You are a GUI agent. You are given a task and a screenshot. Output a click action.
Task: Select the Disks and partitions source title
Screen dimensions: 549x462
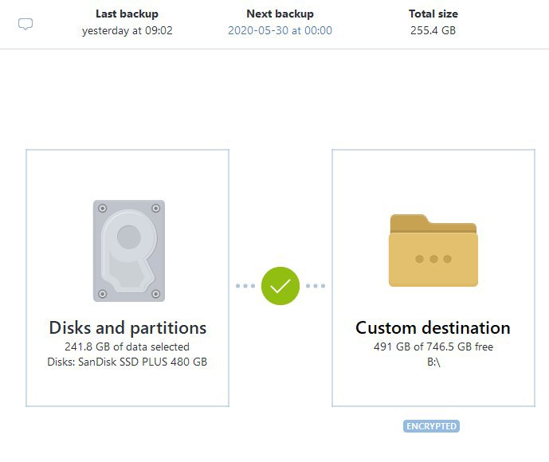pos(127,328)
